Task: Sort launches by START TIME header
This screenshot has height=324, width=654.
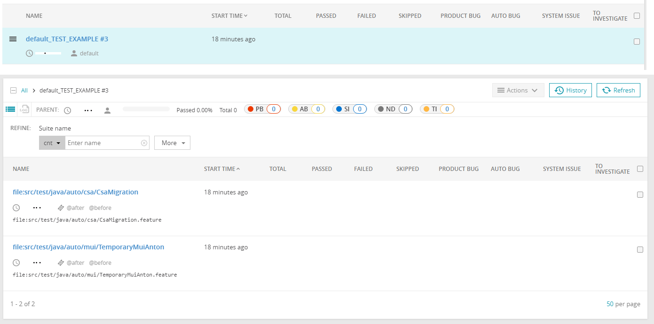Action: coord(229,16)
